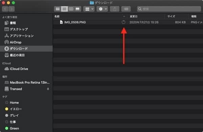Click the iCloud sync status icon for IMG_0506.PNG
The width and height of the screenshot is (203, 132).
tap(123, 22)
